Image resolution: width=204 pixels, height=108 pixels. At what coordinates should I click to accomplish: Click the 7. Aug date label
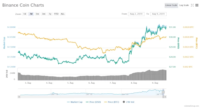tap(113, 83)
